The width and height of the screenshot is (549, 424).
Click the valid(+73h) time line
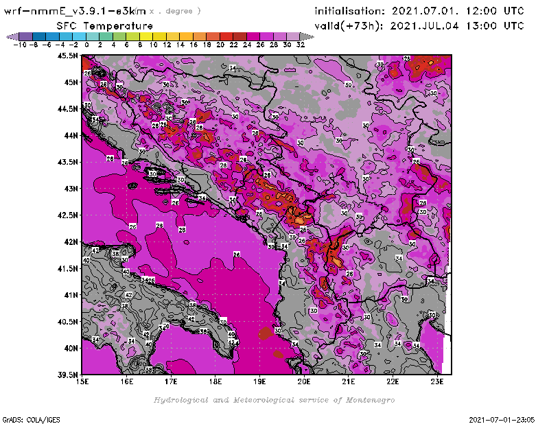pyautogui.click(x=419, y=26)
